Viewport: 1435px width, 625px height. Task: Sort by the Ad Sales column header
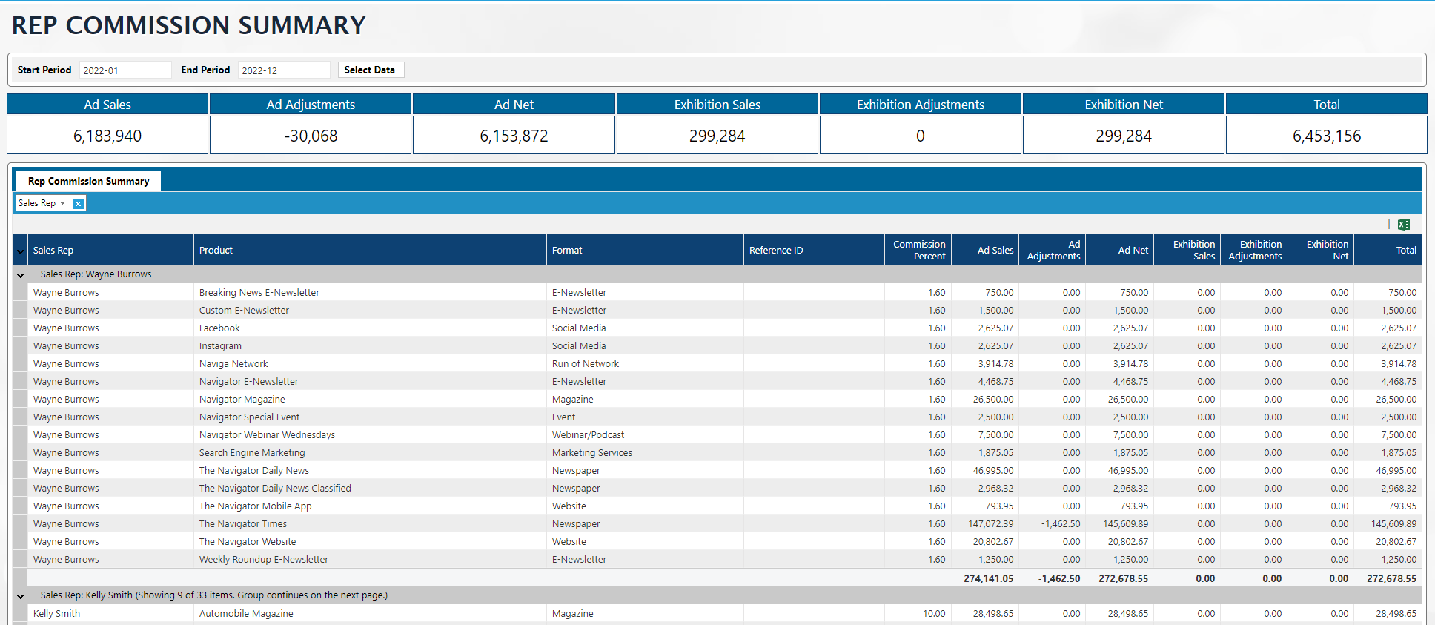coord(995,251)
